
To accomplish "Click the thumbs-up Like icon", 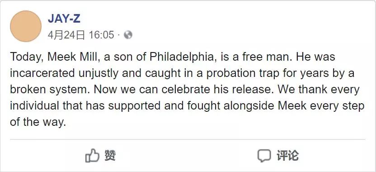I will [92, 155].
